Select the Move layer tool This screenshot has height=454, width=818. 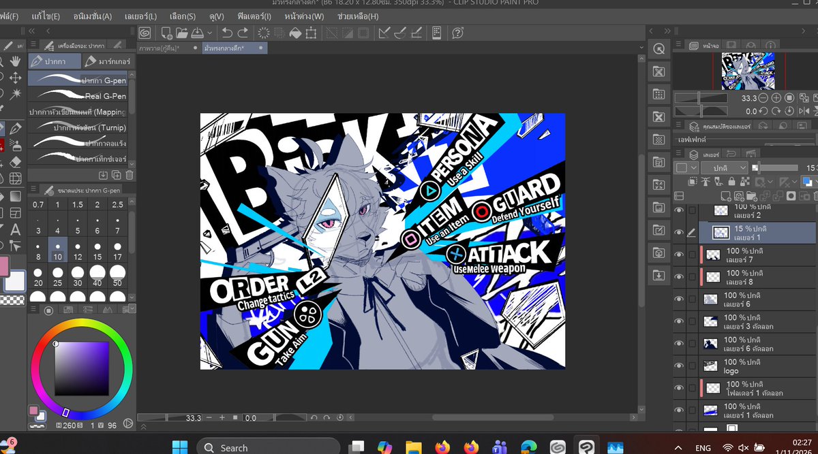[x=16, y=78]
